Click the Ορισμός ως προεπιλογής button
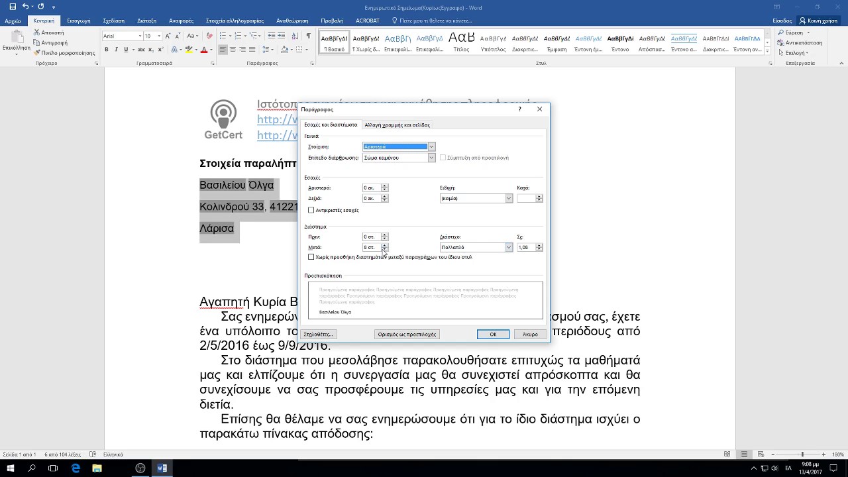This screenshot has height=477, width=848. tap(407, 334)
